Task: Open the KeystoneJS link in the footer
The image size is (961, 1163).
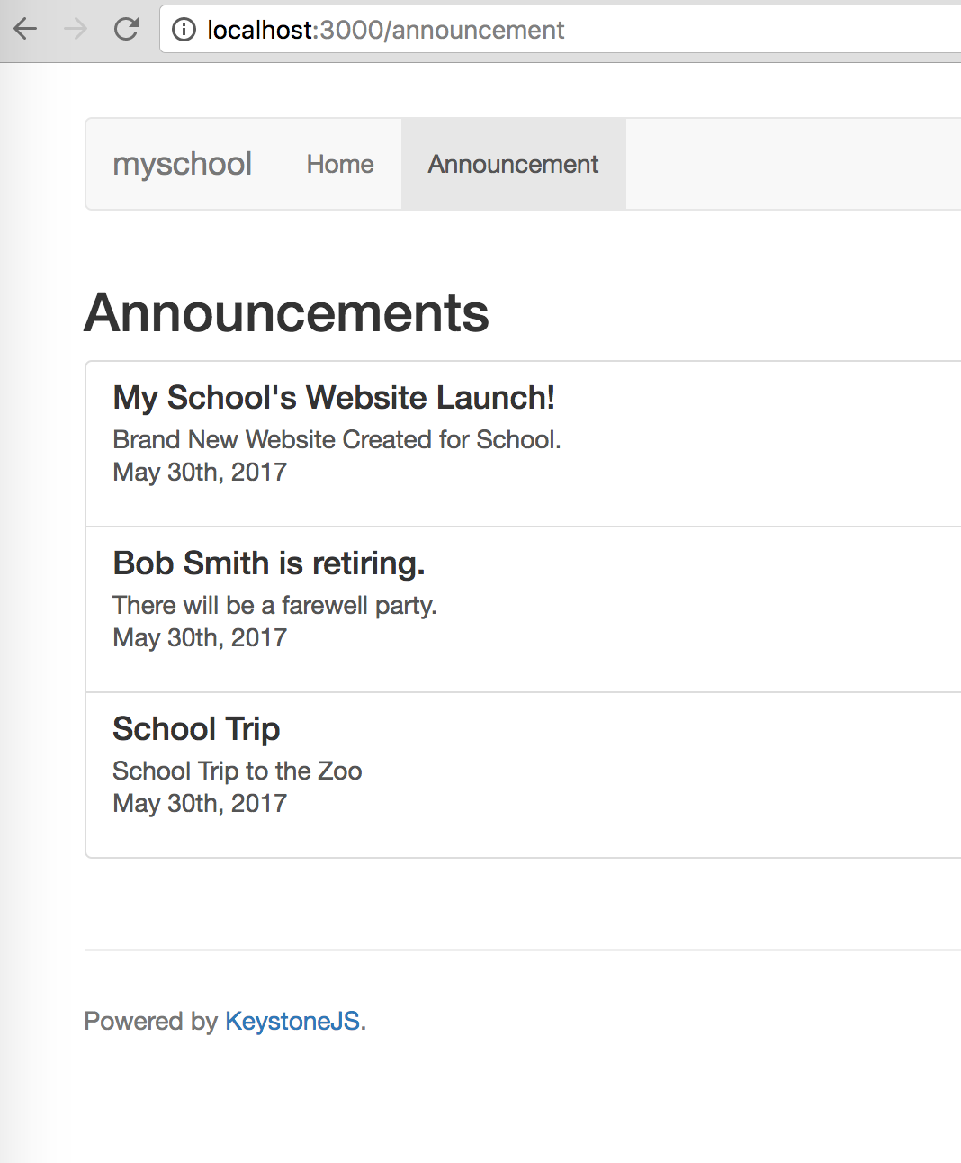Action: [x=292, y=1021]
